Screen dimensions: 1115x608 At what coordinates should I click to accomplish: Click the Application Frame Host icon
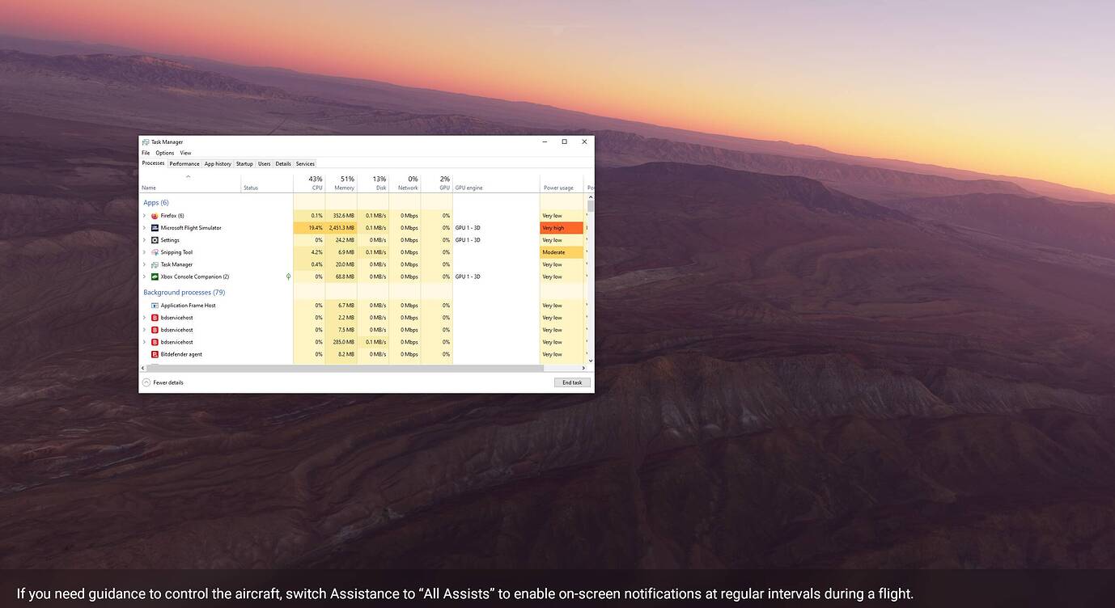pos(154,305)
